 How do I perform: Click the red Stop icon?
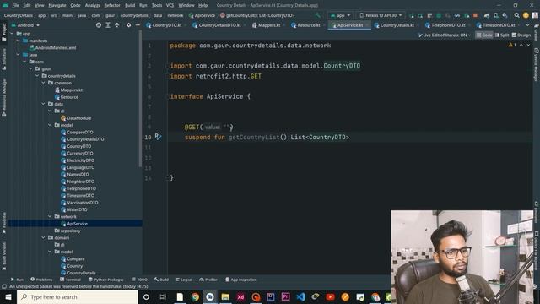[475, 15]
